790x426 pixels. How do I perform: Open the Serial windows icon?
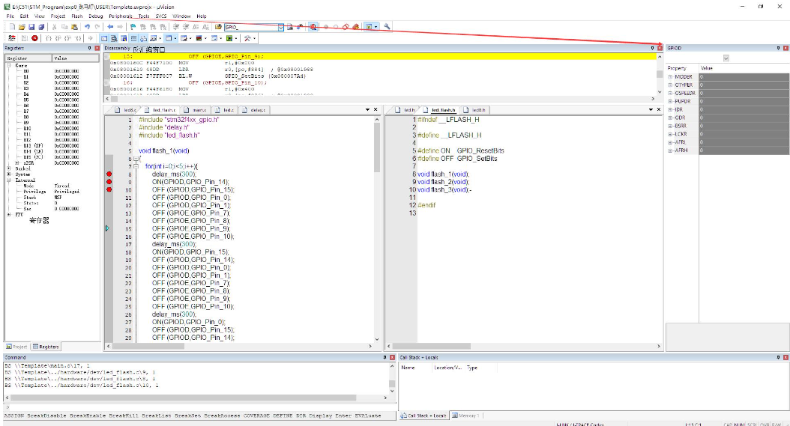click(x=184, y=38)
